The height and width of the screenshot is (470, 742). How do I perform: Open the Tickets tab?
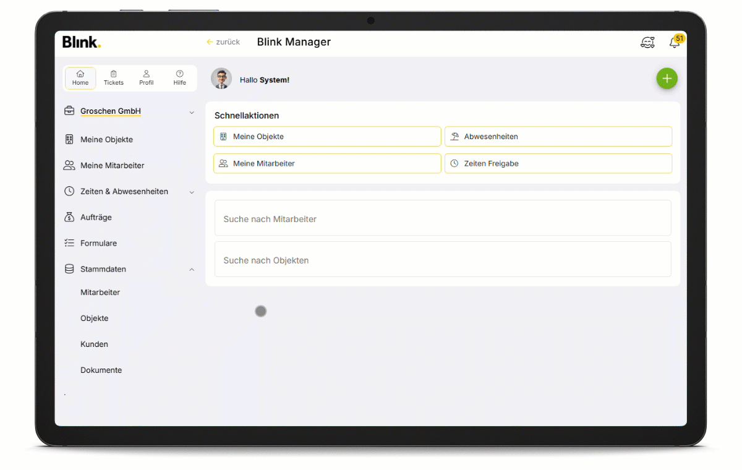(x=114, y=78)
